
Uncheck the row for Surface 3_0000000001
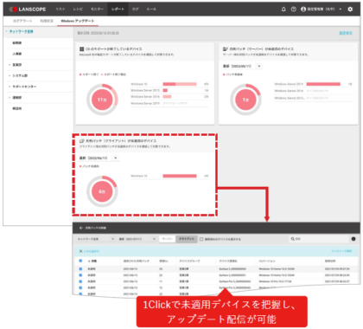point(80,275)
